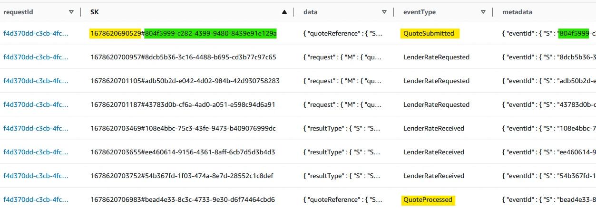Screen dimensions: 596x208
Task: Click the eventType column sort triangle
Action: 483,12
